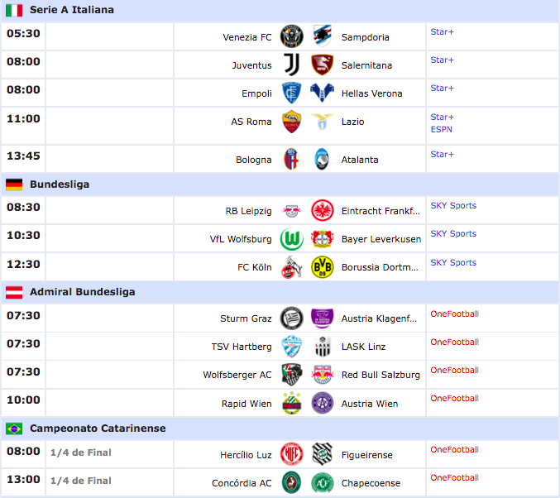The width and height of the screenshot is (560, 498).
Task: Click the AS Roma team logo
Action: pyautogui.click(x=291, y=122)
